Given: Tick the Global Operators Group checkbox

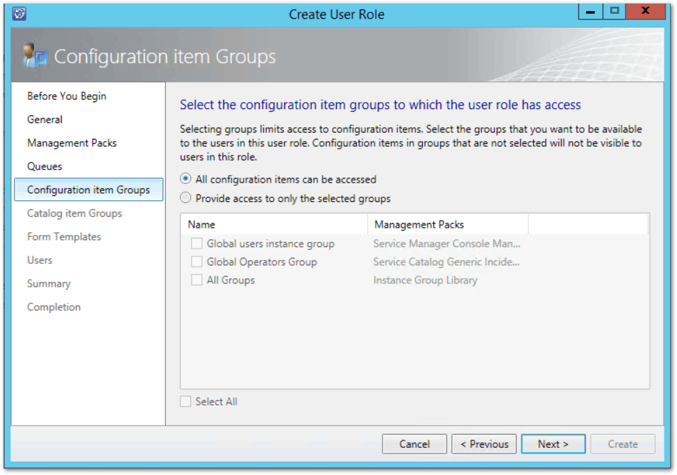Looking at the screenshot, I should coord(197,262).
